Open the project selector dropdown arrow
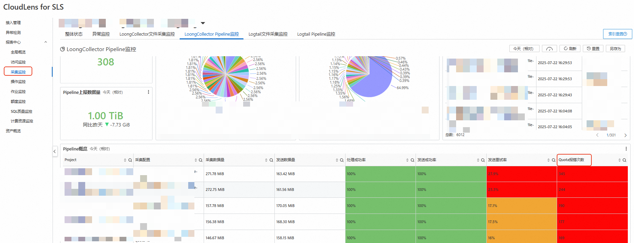The image size is (634, 243). pos(203,23)
